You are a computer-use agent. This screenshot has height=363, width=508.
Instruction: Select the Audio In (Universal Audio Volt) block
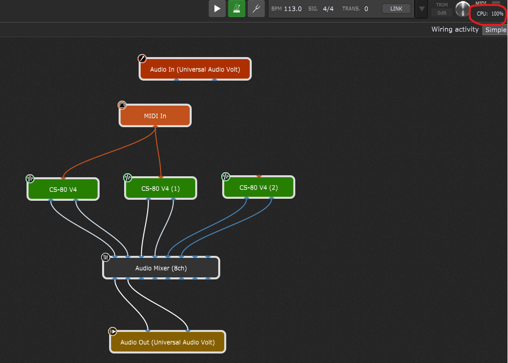195,69
